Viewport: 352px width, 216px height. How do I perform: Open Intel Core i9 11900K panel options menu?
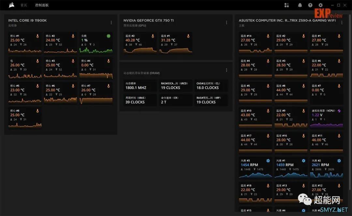tap(111, 22)
